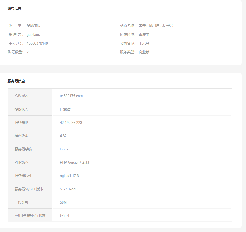Image resolution: width=246 pixels, height=232 pixels.
Task: Click the service type 商业版
Action: point(144,52)
